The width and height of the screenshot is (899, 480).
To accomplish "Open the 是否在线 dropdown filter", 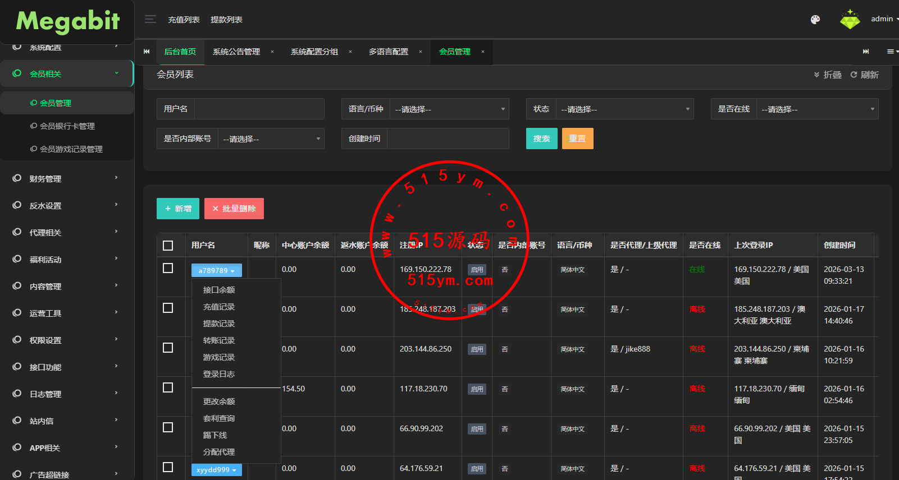I will [x=817, y=109].
